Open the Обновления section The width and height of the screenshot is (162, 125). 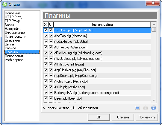tap(22, 56)
